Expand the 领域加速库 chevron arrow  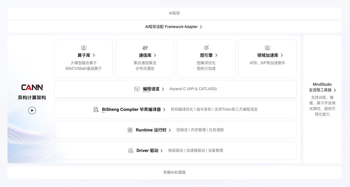(x=282, y=55)
